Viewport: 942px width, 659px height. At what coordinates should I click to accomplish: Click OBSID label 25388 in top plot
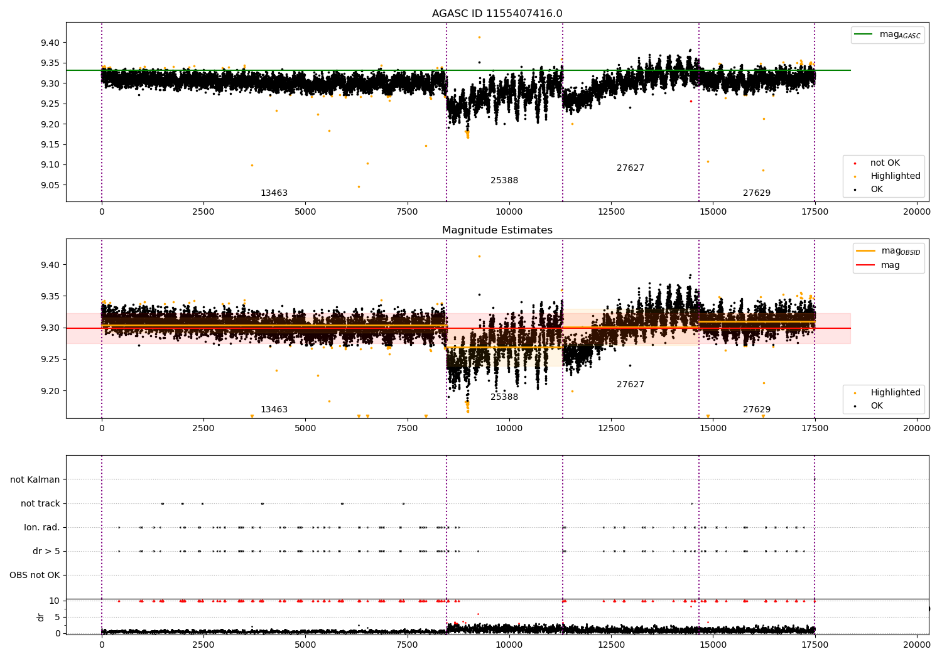[x=504, y=181]
